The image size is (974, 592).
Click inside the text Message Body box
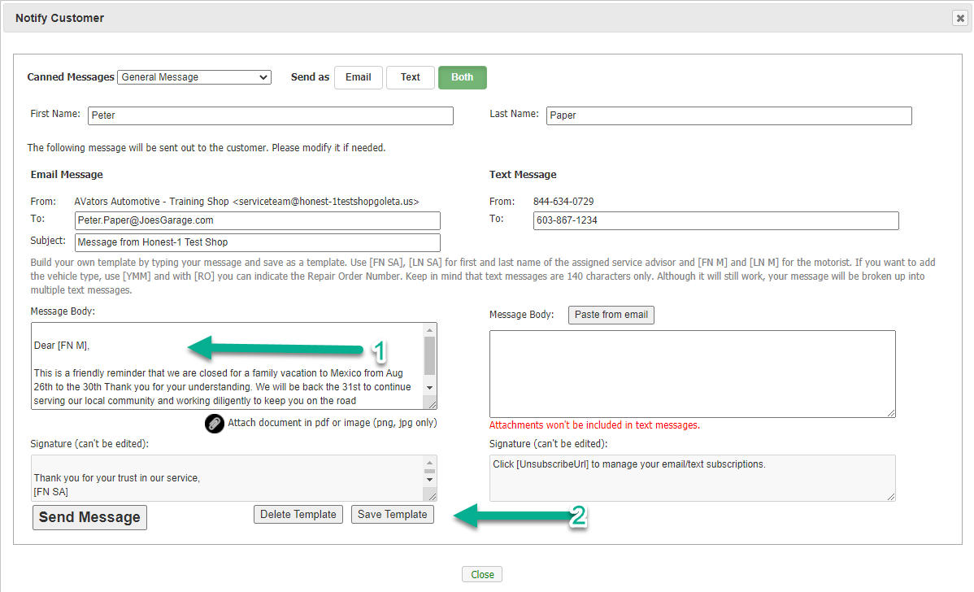point(692,374)
